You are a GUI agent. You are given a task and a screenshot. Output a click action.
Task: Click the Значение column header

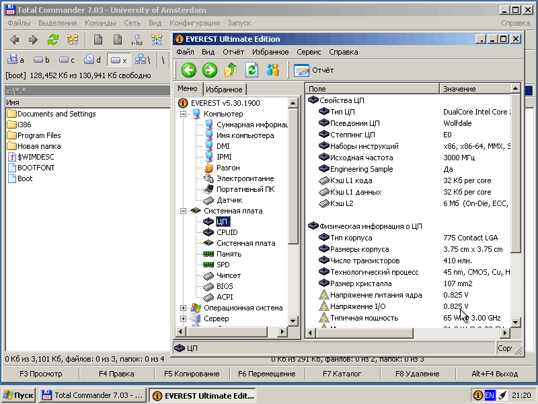click(x=459, y=89)
